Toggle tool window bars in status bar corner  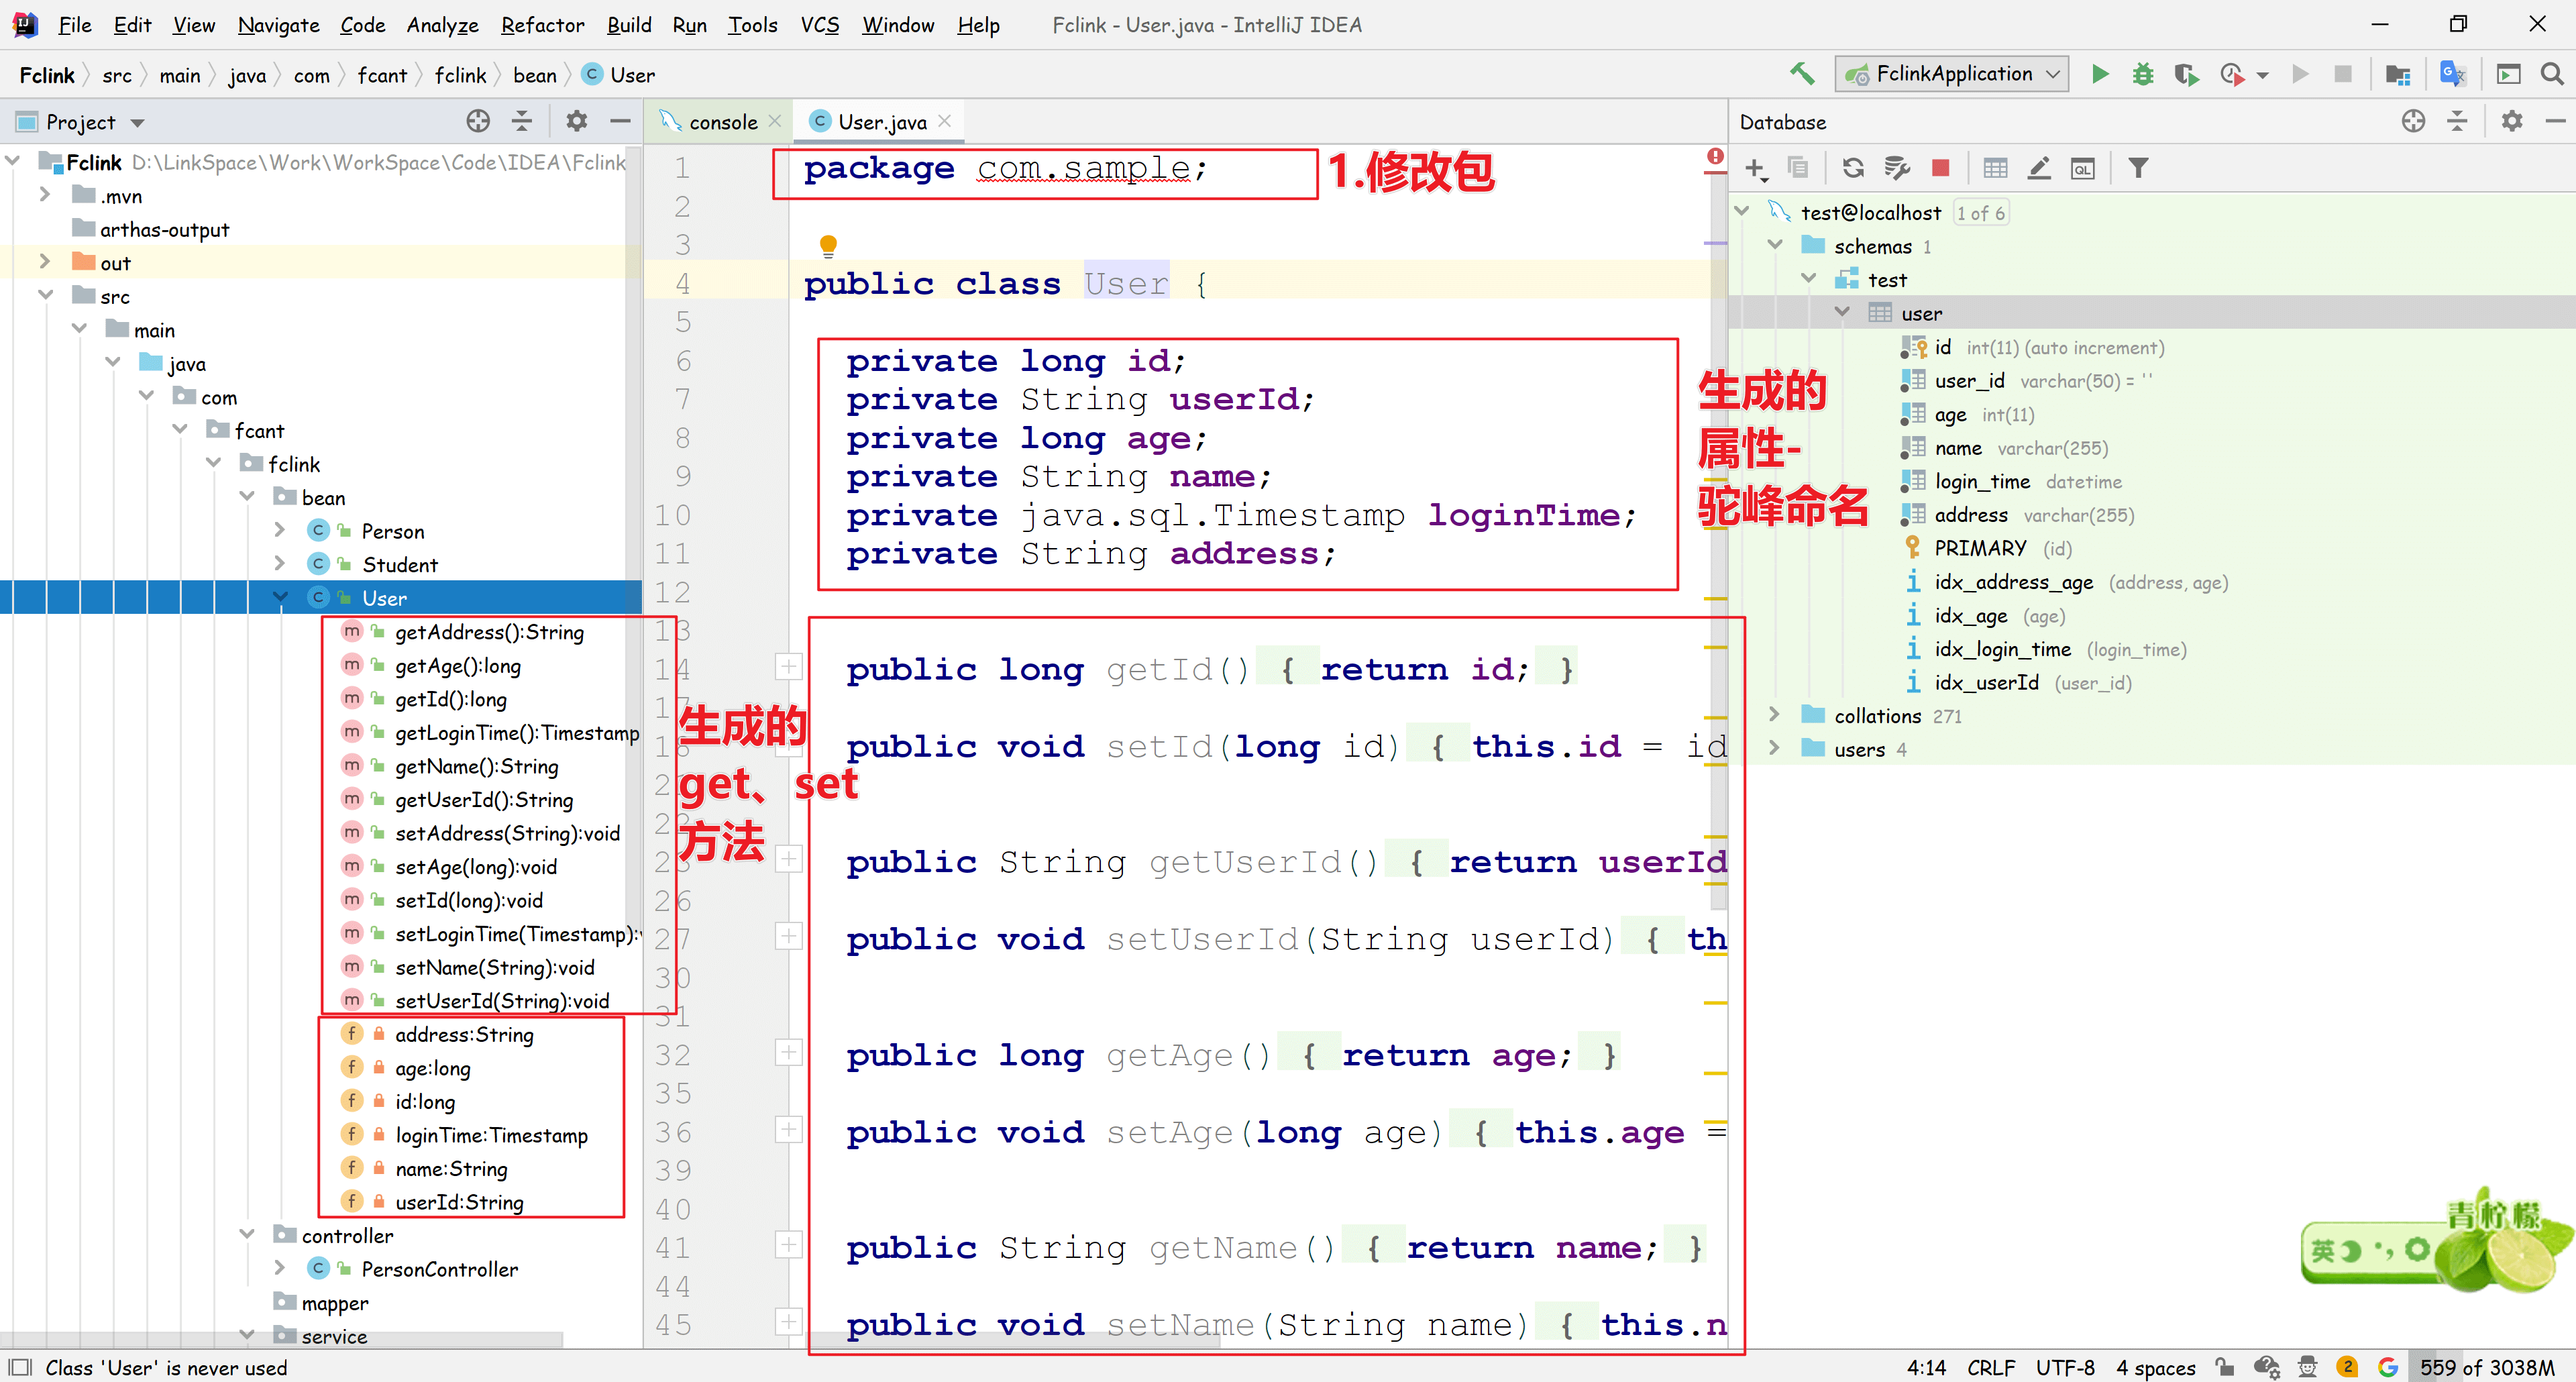coord(20,1367)
